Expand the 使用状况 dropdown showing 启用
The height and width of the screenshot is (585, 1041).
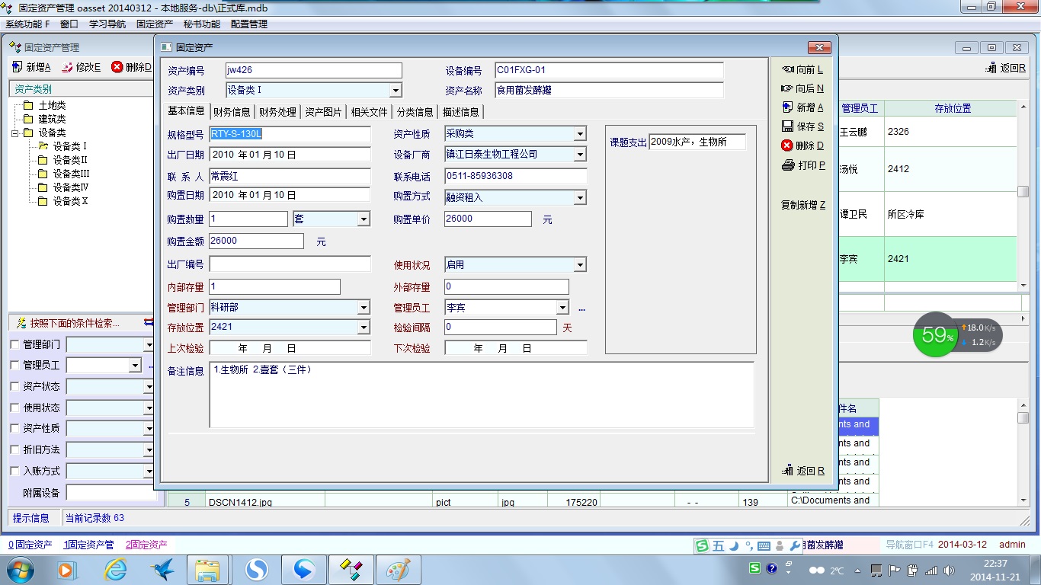[580, 265]
